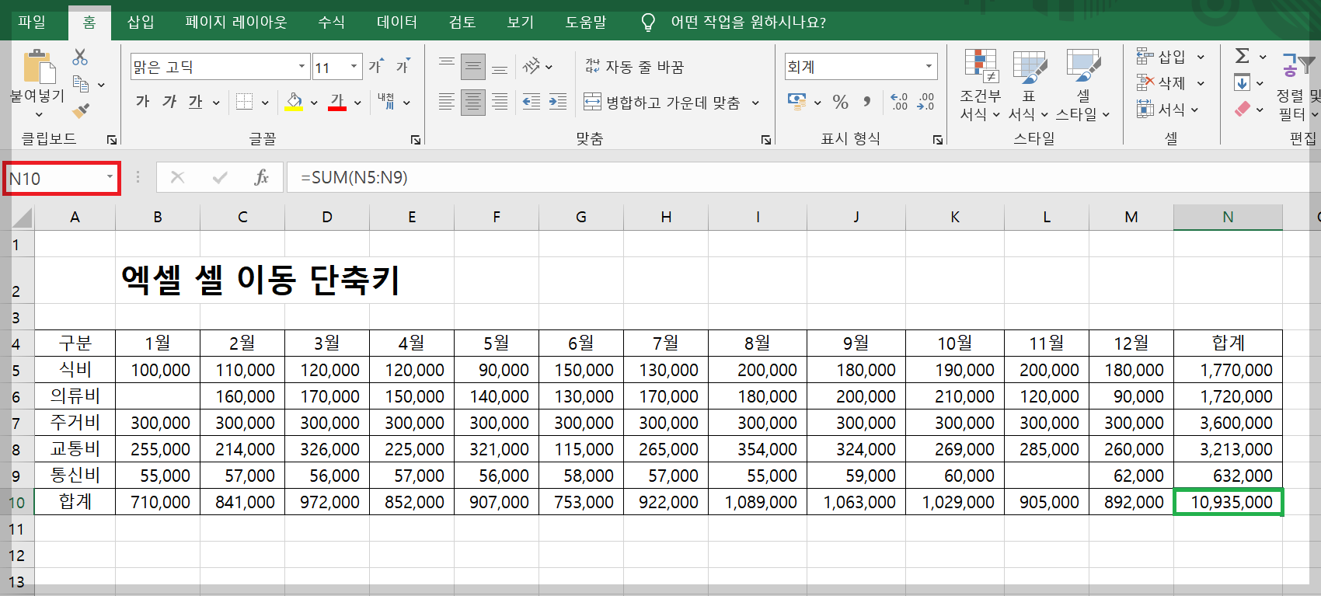Open borders dropdown arrow
The width and height of the screenshot is (1321, 596).
[265, 103]
